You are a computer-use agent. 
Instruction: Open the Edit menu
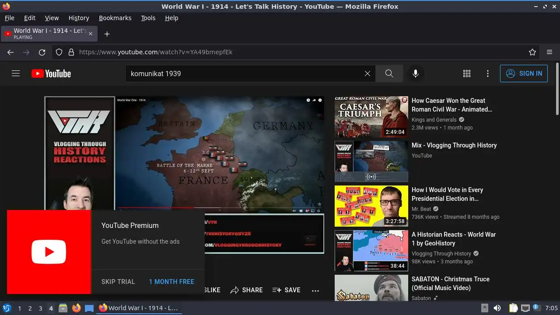(x=30, y=18)
